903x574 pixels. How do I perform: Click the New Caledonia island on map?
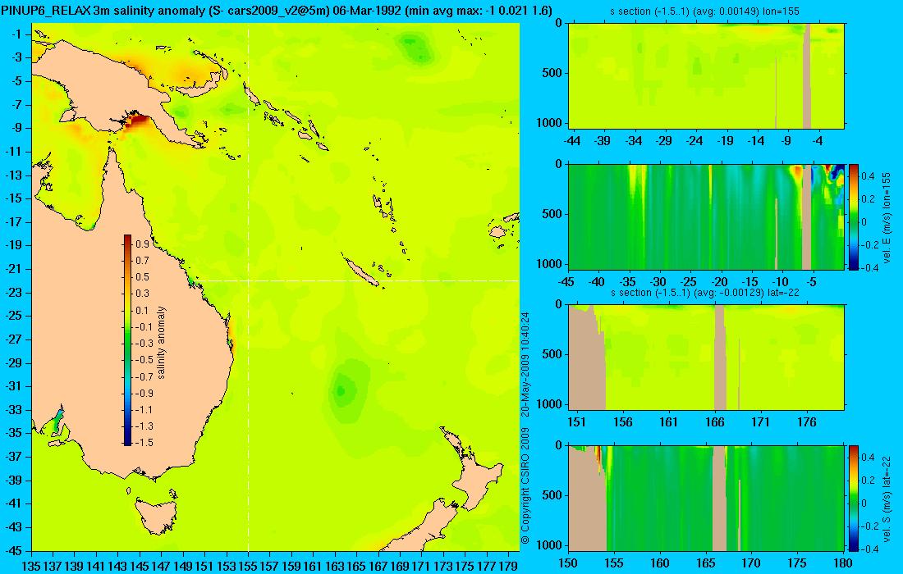coord(362,272)
